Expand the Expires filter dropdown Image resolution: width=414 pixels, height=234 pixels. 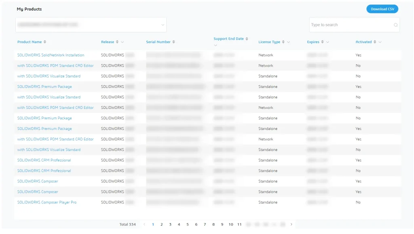click(327, 42)
